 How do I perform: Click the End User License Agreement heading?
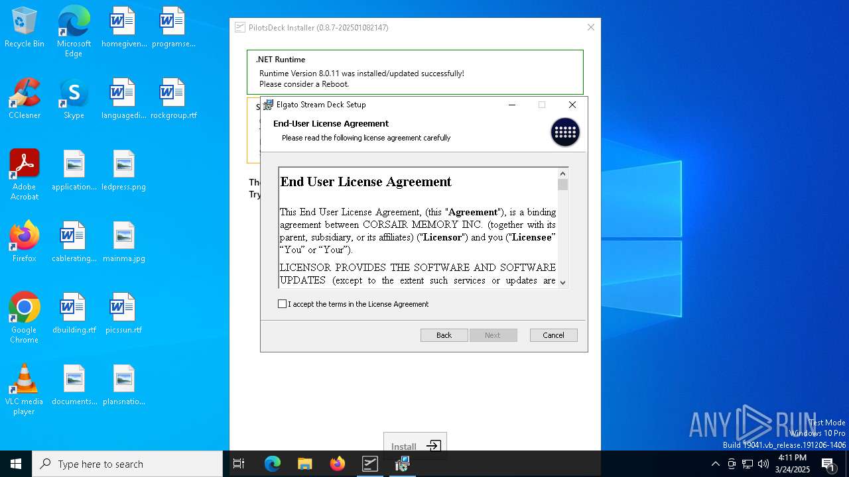(x=366, y=182)
